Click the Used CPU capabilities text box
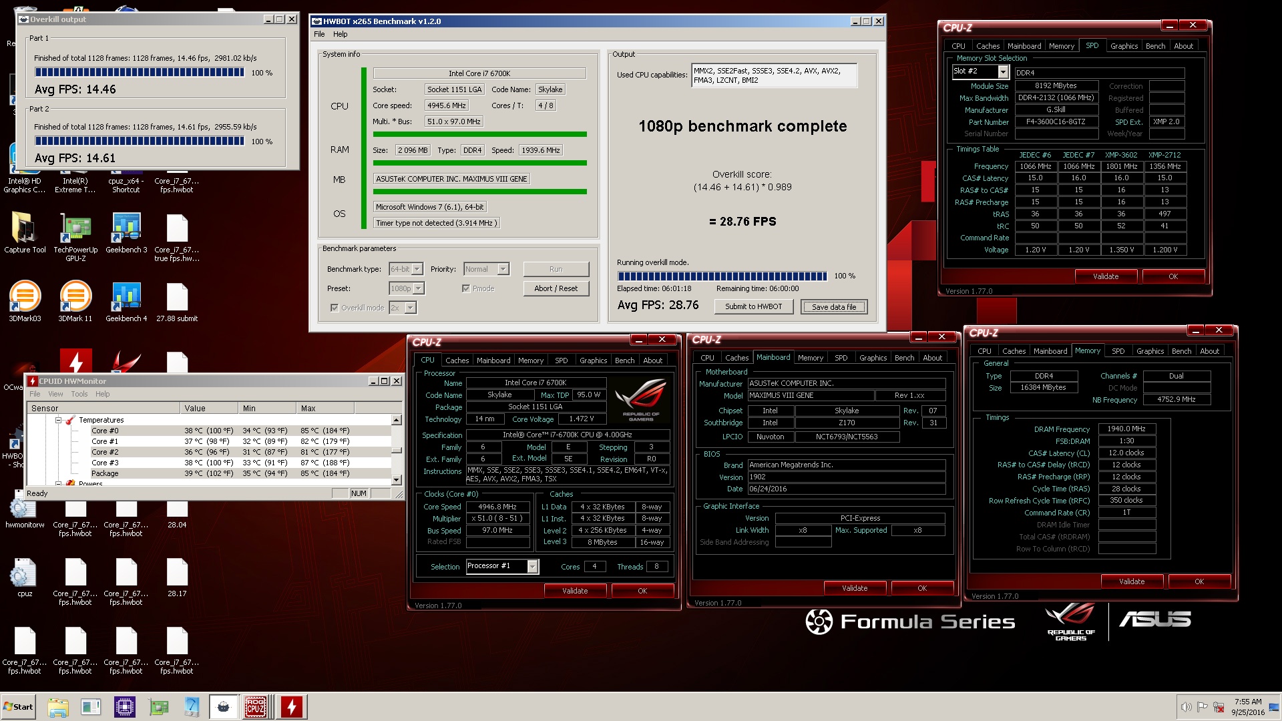This screenshot has height=721, width=1282. tap(774, 75)
